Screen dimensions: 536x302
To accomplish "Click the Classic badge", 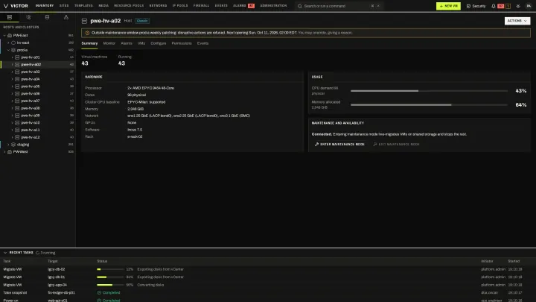I will (x=142, y=21).
